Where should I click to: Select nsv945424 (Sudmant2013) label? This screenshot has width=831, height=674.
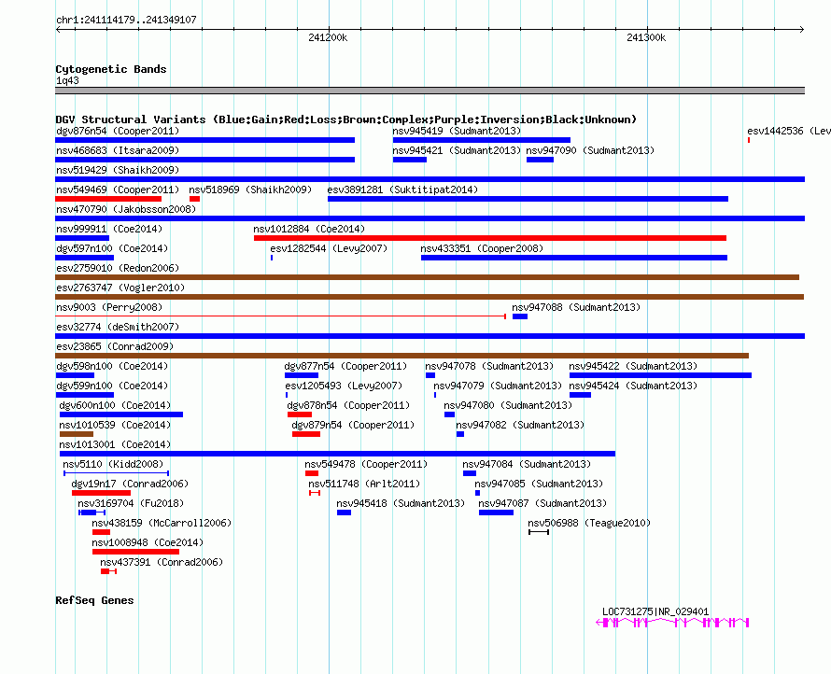pyautogui.click(x=633, y=386)
